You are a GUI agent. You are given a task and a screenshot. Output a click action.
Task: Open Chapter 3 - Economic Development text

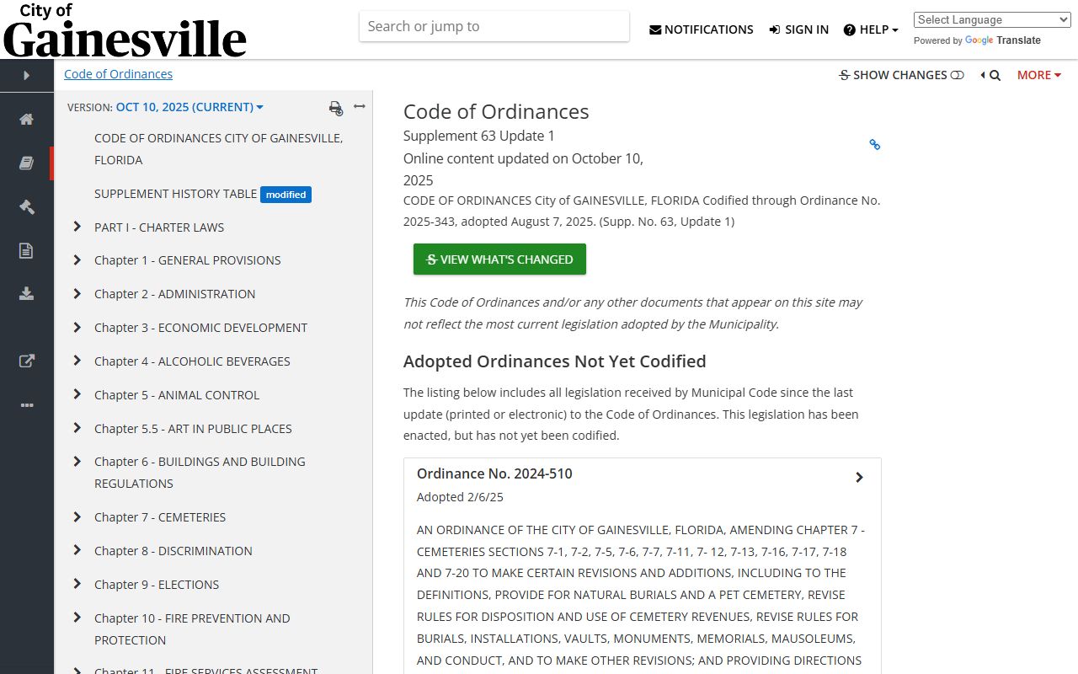200,328
